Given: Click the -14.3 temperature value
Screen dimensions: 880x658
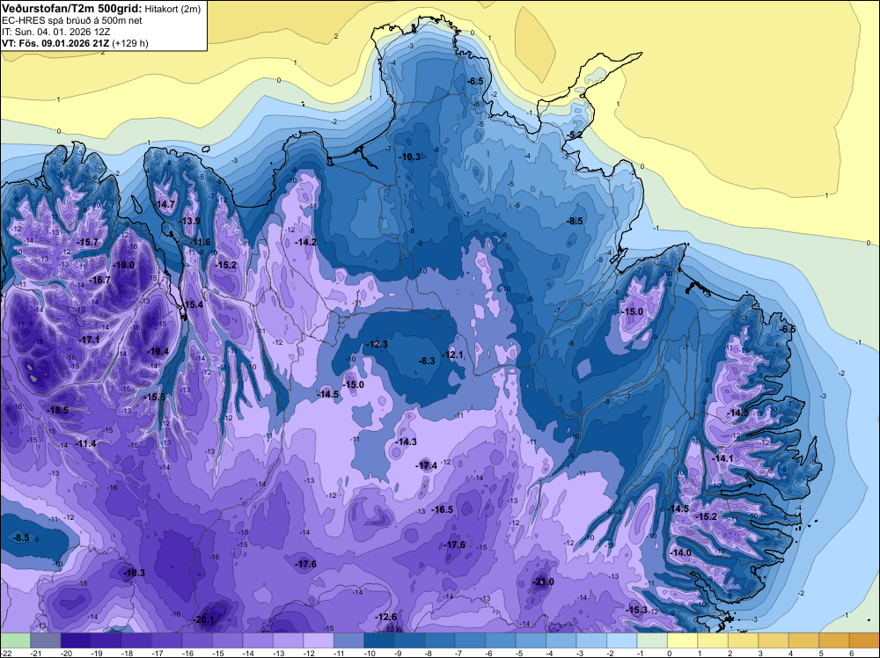Looking at the screenshot, I should pos(406,442).
